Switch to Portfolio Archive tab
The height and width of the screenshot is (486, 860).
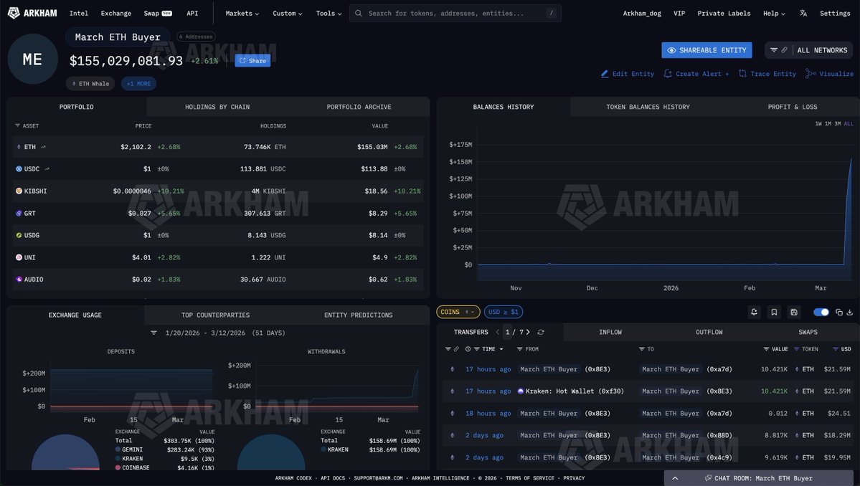pyautogui.click(x=359, y=107)
